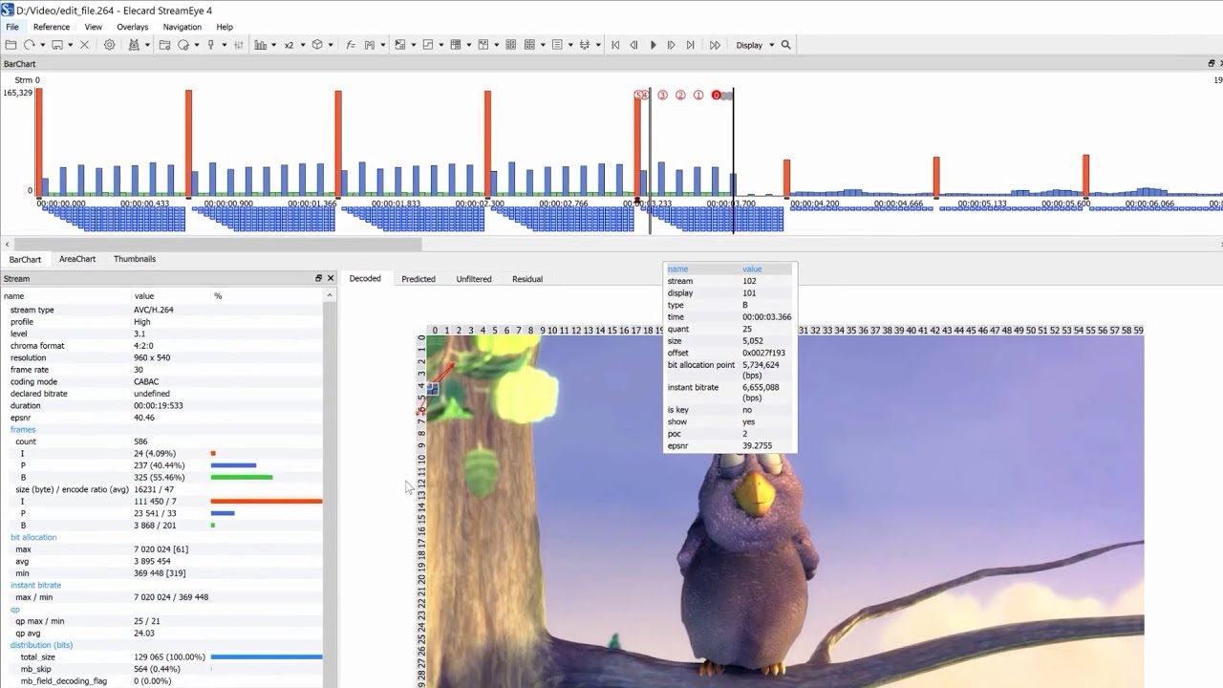Step back one frame

633,45
